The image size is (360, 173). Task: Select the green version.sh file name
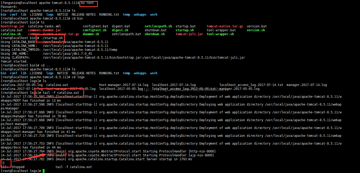(256, 30)
